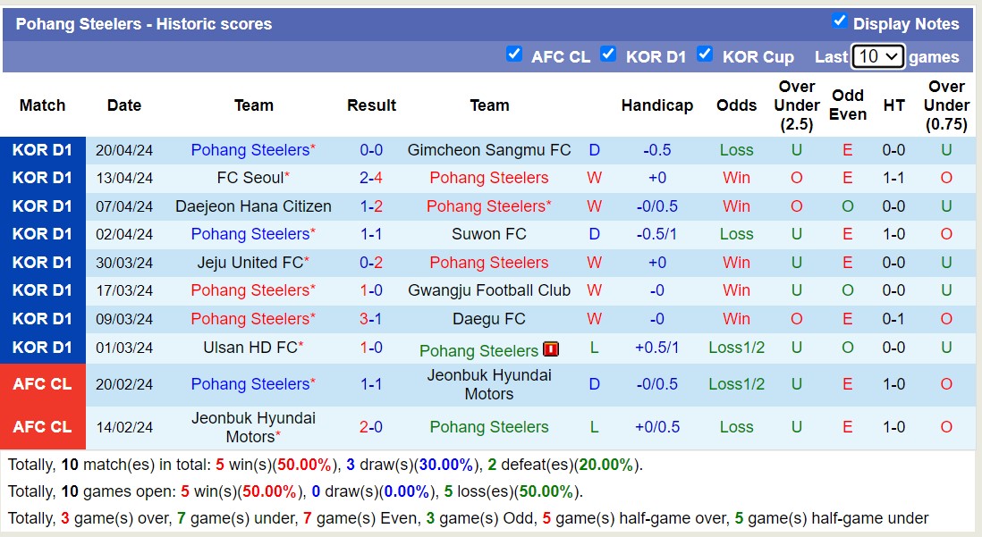Click Pohang Steelers in the Jeju United row
This screenshot has width=982, height=537.
tap(488, 263)
